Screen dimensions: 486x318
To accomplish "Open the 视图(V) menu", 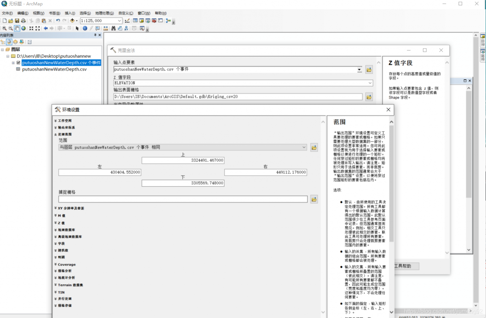I will coord(39,13).
